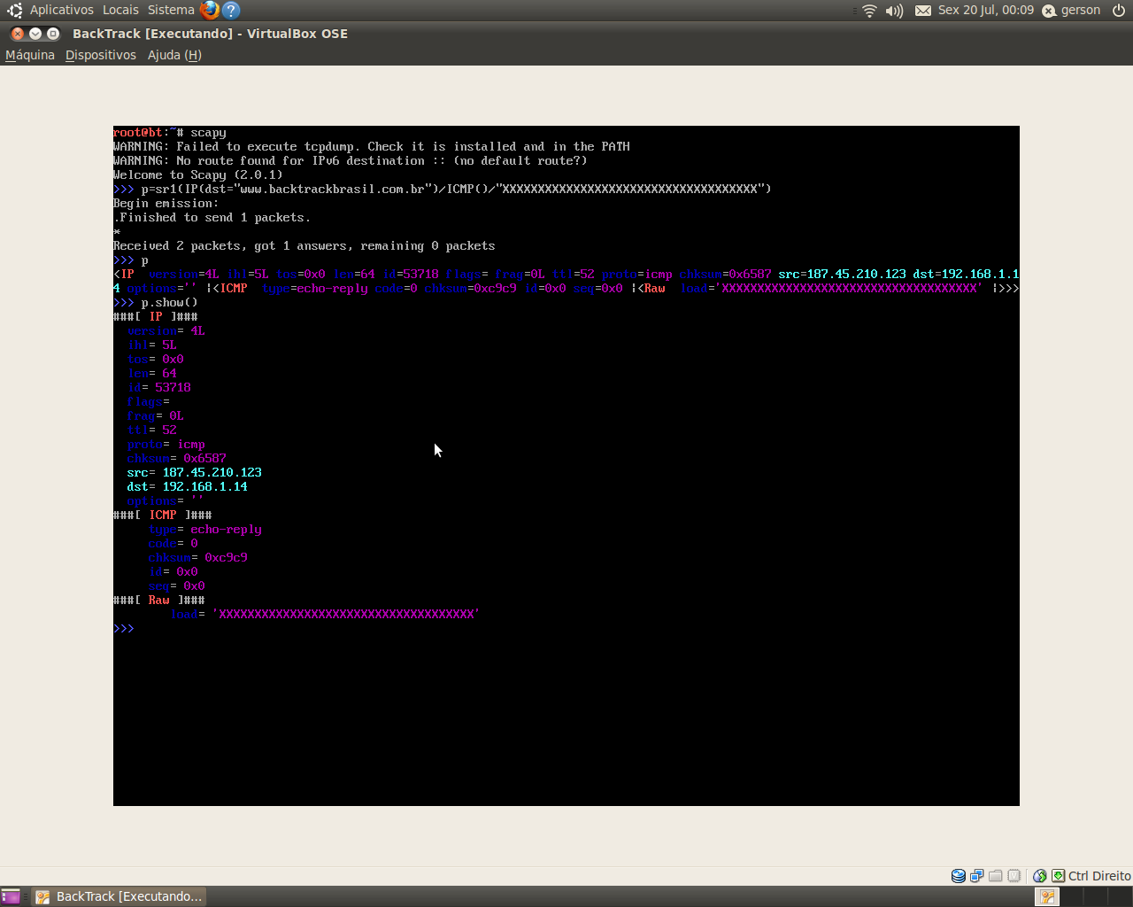
Task: Minimize the BackTrack VirtualBox window
Action: tap(35, 34)
